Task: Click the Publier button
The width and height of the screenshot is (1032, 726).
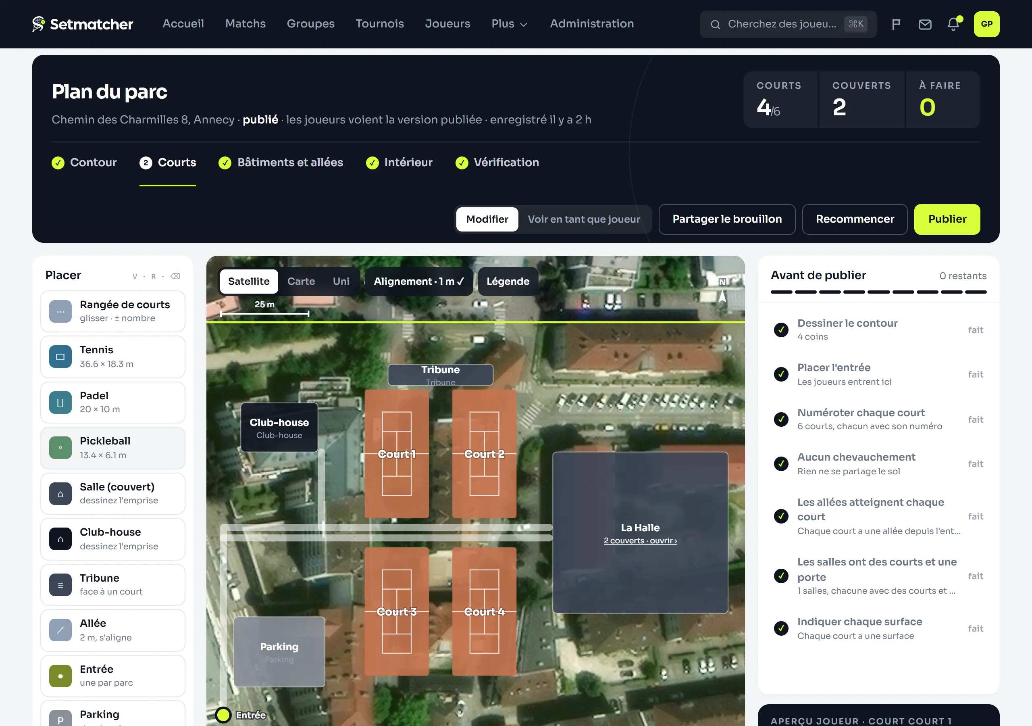Action: point(947,219)
